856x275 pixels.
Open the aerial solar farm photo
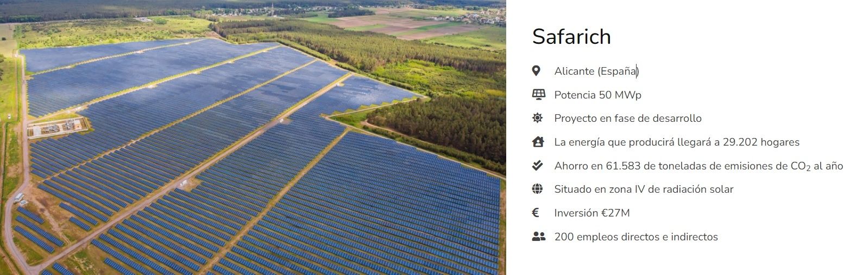[x=253, y=137]
